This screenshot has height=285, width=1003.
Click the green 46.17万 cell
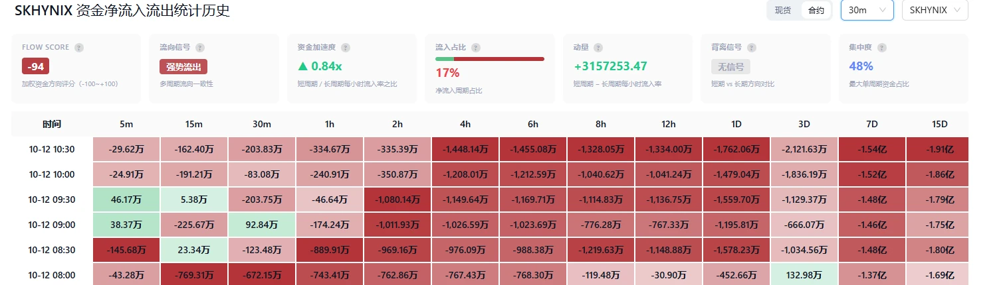pos(126,199)
